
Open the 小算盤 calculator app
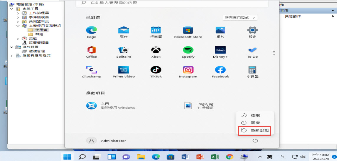pyautogui.click(x=253, y=72)
